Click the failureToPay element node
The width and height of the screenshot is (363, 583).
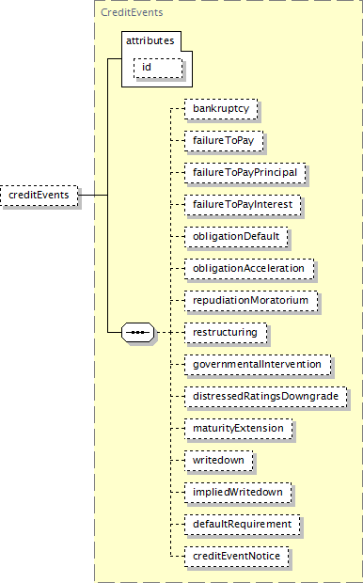[224, 141]
